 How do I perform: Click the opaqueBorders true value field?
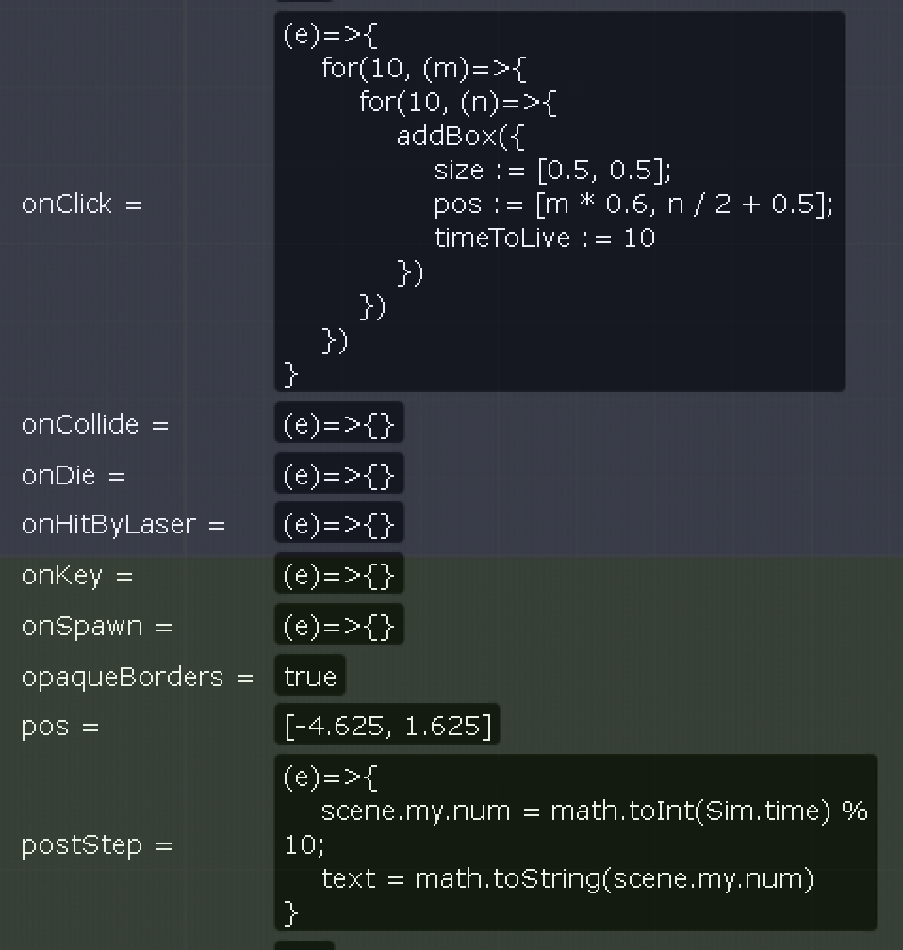310,677
